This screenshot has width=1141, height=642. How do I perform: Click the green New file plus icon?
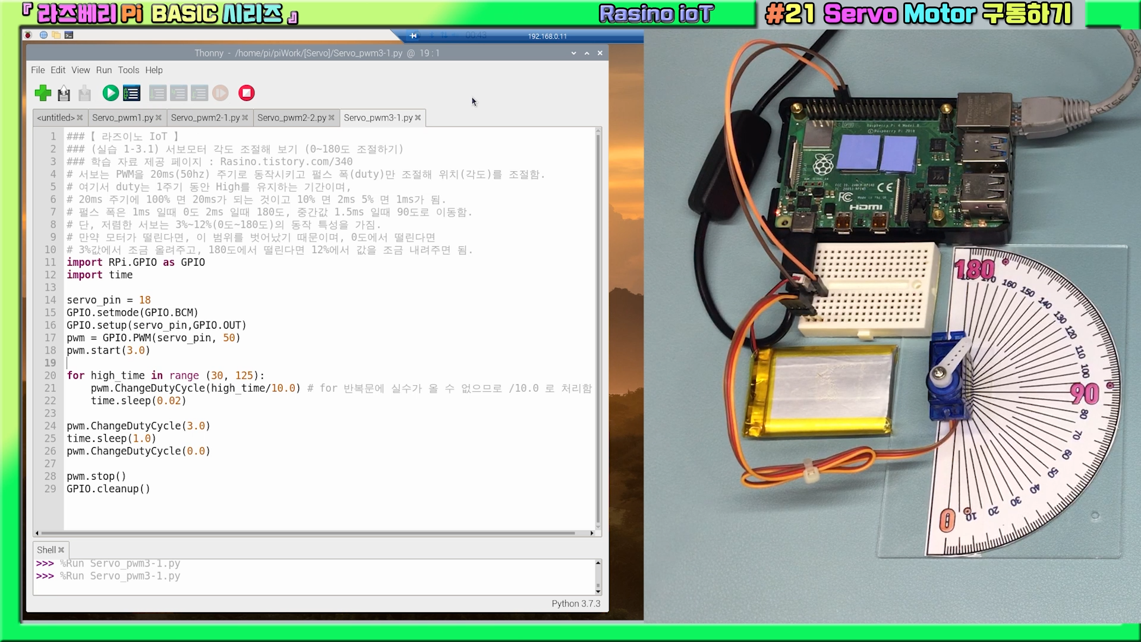click(x=43, y=93)
